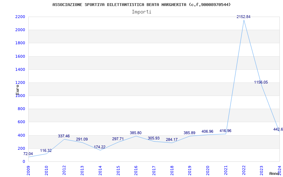The image size is (283, 177).
Task: Click the Importi chart title
Action: 141,12
